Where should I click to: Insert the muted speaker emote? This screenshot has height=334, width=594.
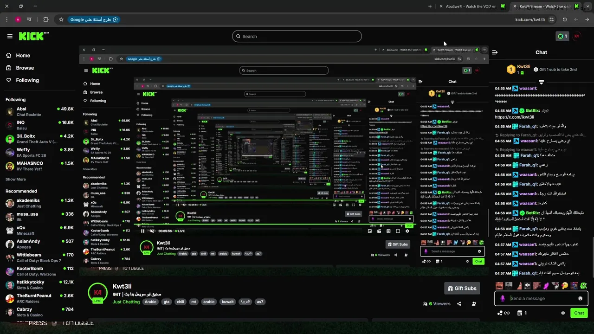click(528, 286)
